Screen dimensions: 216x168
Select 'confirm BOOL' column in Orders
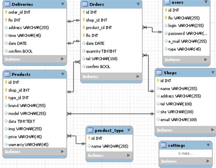point(98,66)
